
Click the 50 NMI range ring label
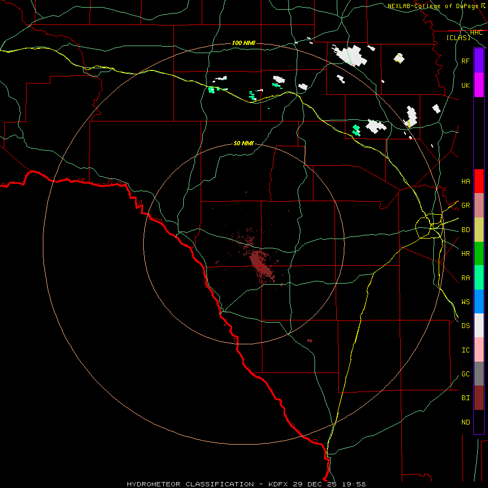click(x=243, y=143)
